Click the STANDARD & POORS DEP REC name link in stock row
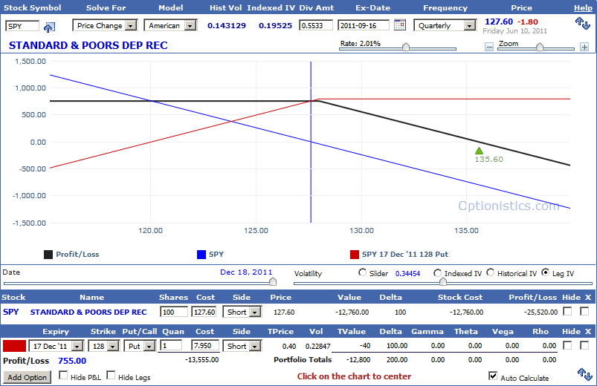 [x=88, y=312]
